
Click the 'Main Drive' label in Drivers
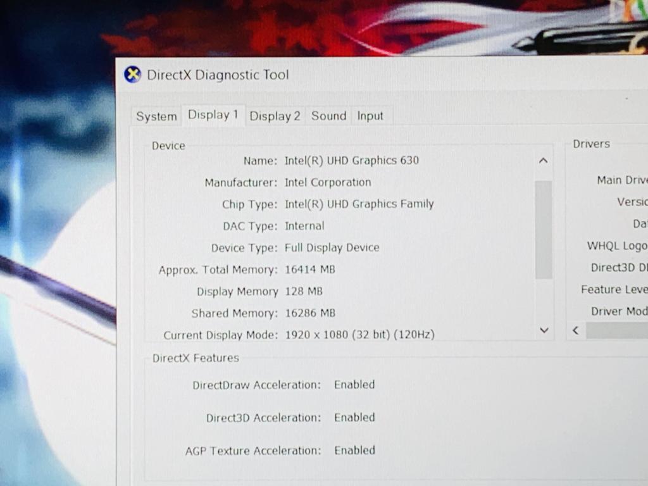click(623, 180)
